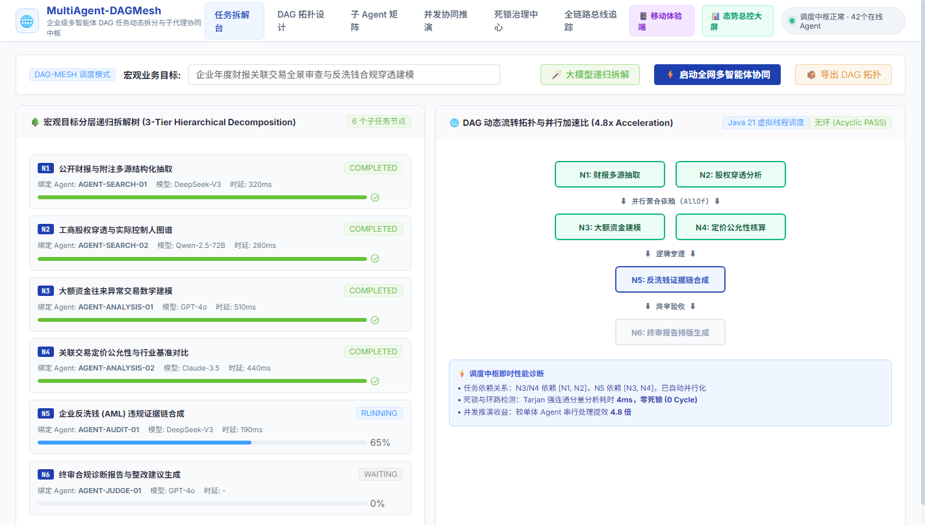Click the N6 badge on 终审合规诊断 task
The height and width of the screenshot is (525, 925).
[45, 474]
